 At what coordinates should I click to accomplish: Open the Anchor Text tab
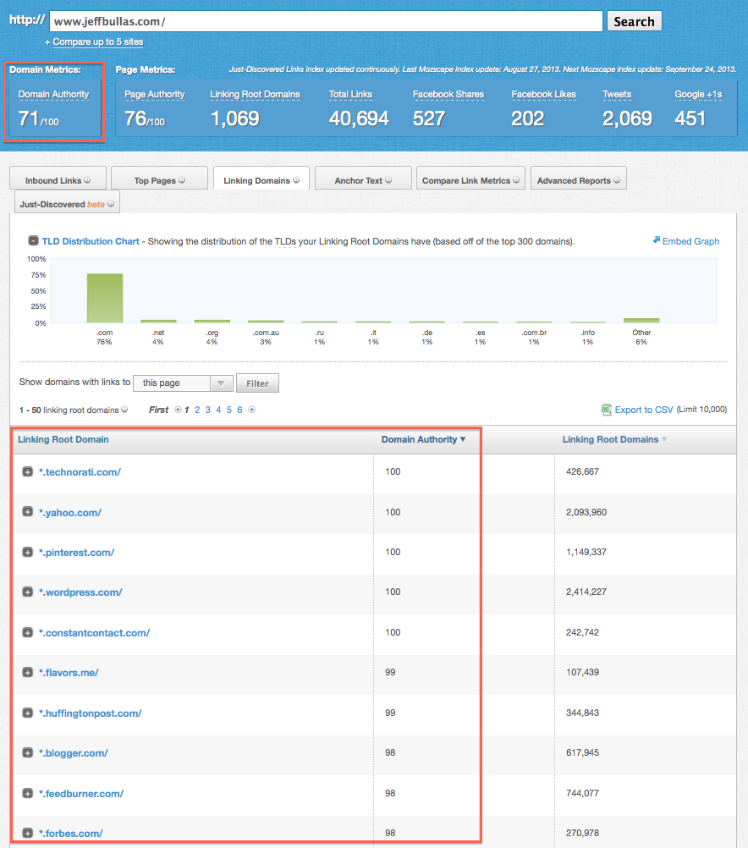pos(363,178)
